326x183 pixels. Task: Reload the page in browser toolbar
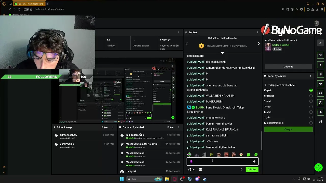coord(19,9)
